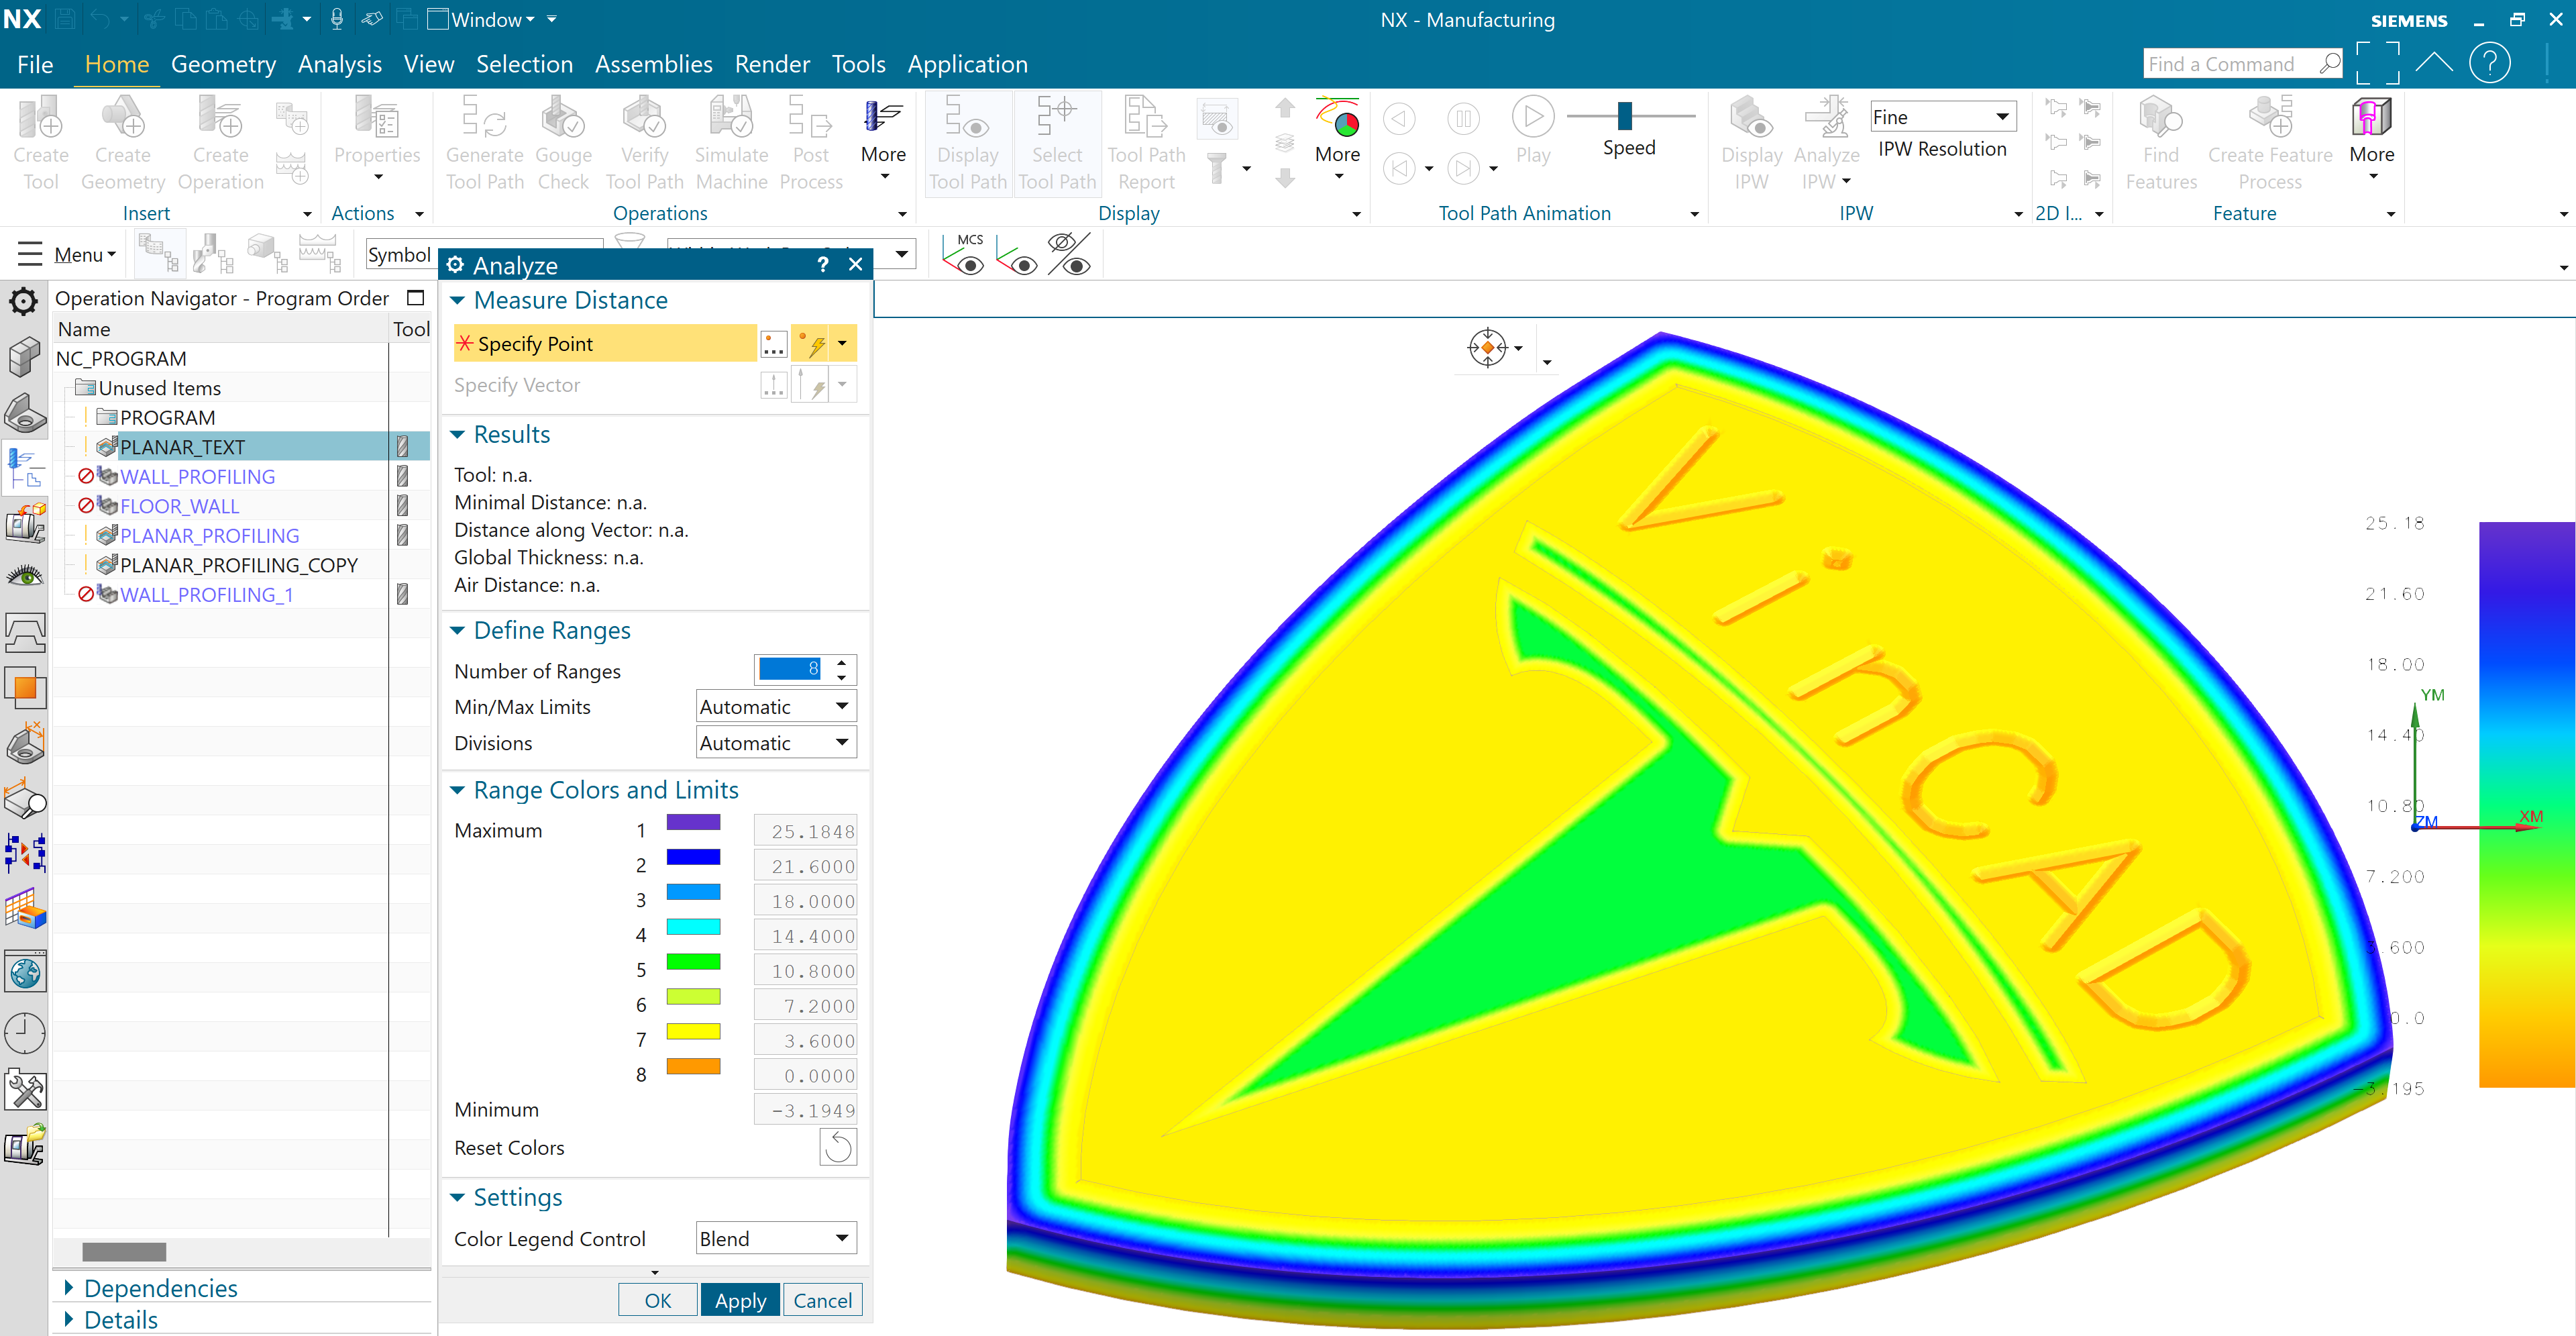Toggle the Operation Navigator maximize box

(x=416, y=298)
